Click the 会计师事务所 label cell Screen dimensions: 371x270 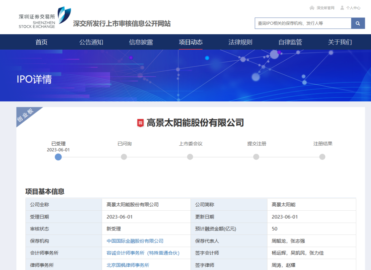[64, 253]
